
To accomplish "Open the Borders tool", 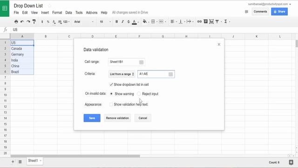I will pyautogui.click(x=153, y=21).
